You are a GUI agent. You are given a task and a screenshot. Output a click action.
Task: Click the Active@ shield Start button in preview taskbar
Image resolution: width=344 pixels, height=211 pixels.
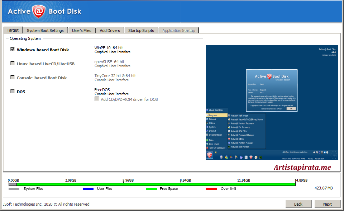(210, 155)
